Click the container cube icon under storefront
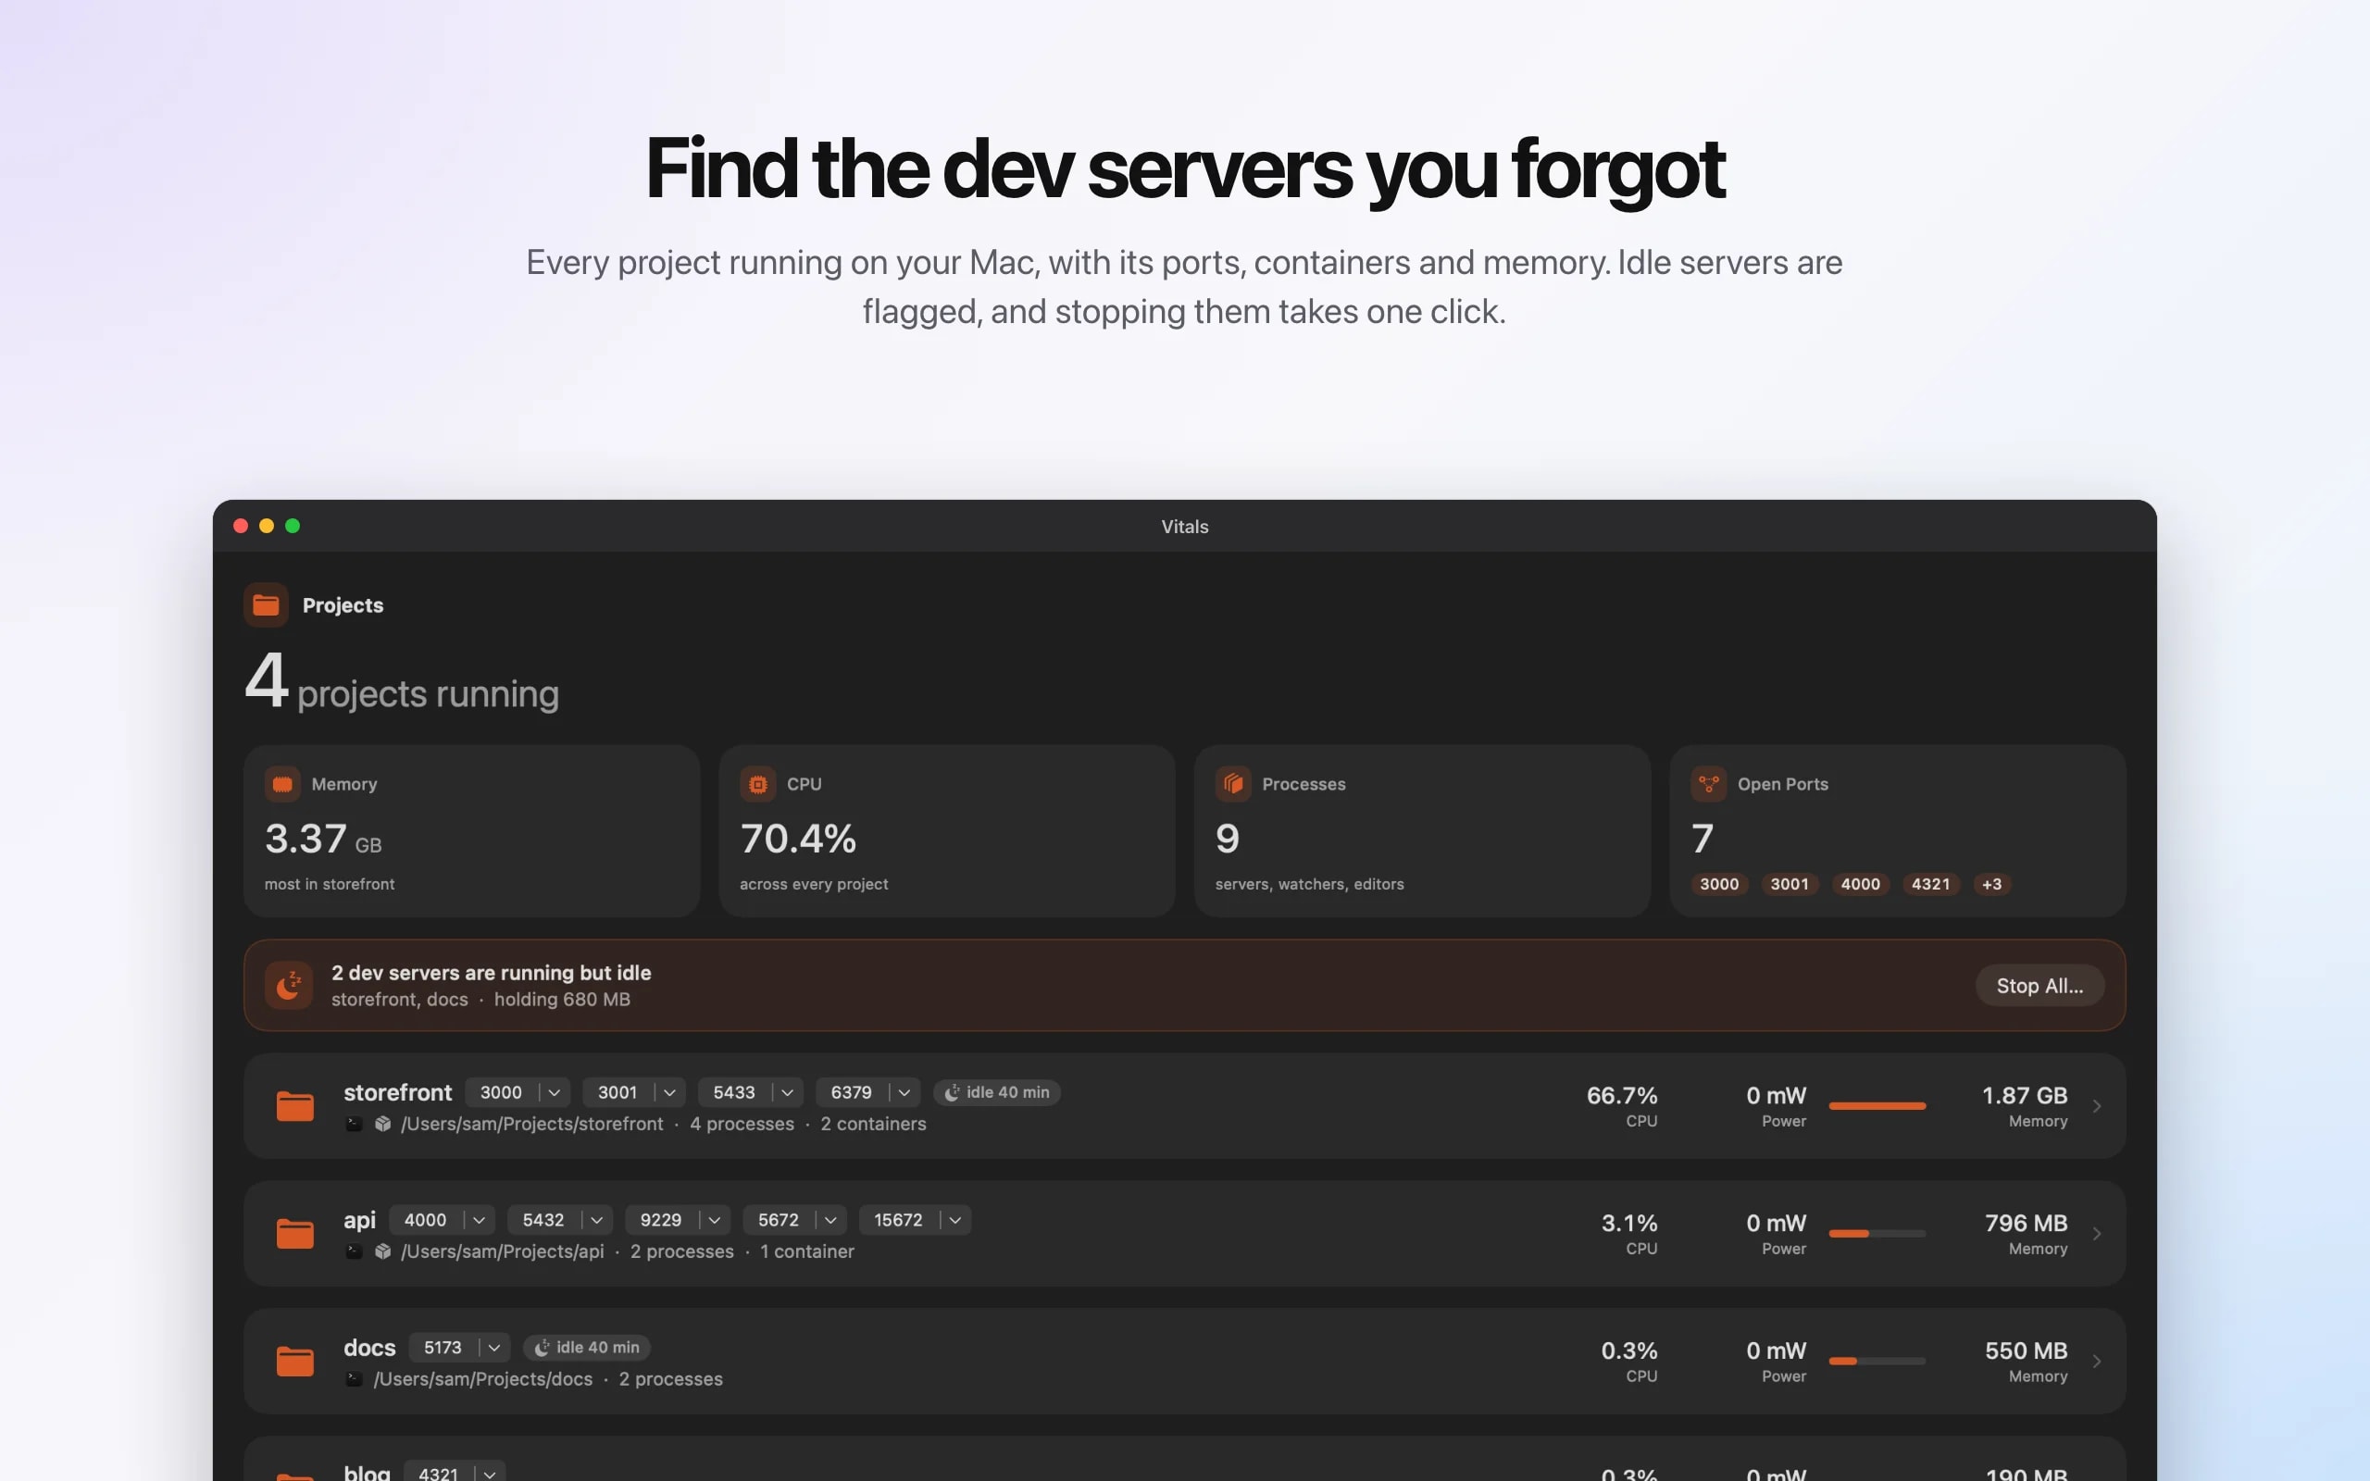 [x=383, y=1124]
